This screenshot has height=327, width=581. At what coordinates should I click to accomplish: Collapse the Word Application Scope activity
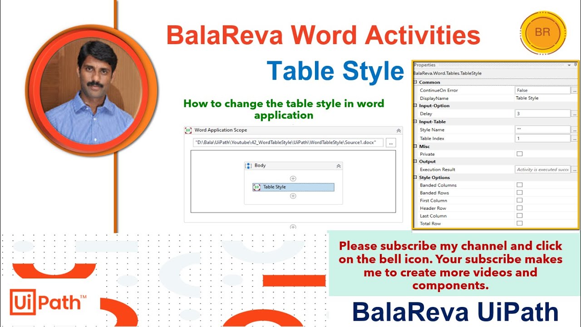tap(399, 130)
